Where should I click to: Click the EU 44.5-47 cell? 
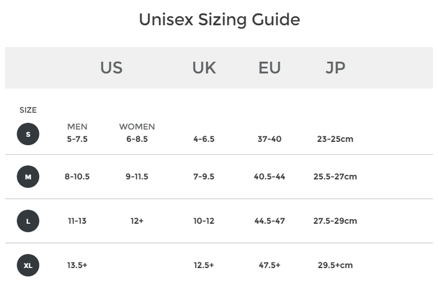[269, 221]
